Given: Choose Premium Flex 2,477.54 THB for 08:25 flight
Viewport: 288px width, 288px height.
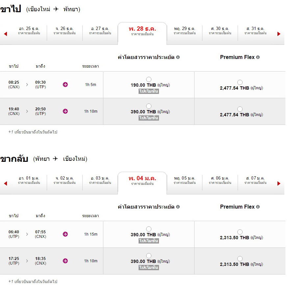Looking at the screenshot, I should 240,82.
